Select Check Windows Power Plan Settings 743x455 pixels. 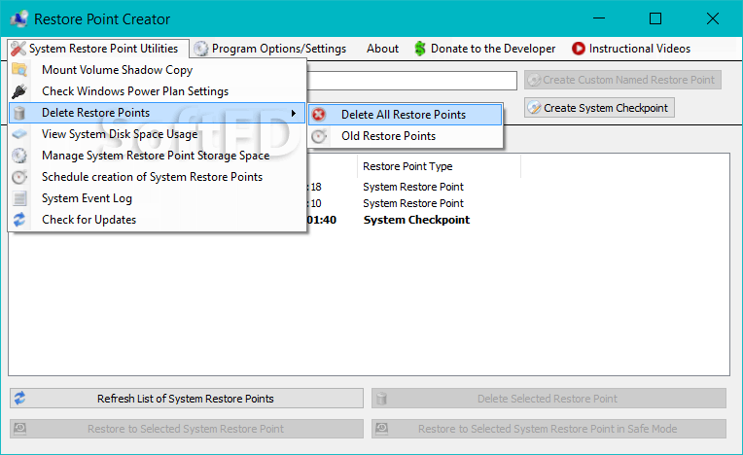[x=157, y=91]
